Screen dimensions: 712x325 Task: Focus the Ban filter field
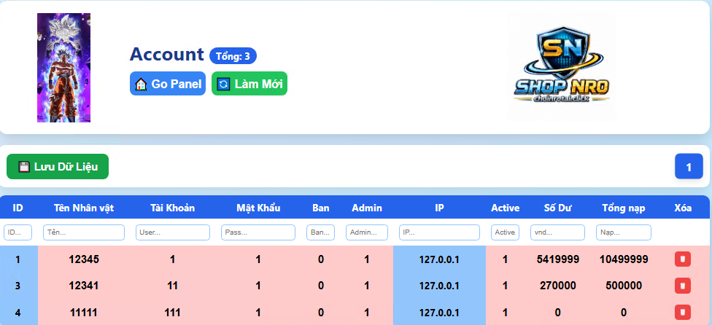(320, 232)
